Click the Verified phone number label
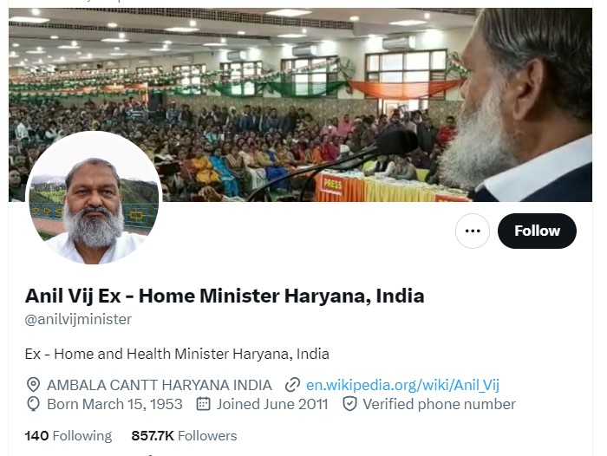The height and width of the screenshot is (456, 607). coord(439,404)
